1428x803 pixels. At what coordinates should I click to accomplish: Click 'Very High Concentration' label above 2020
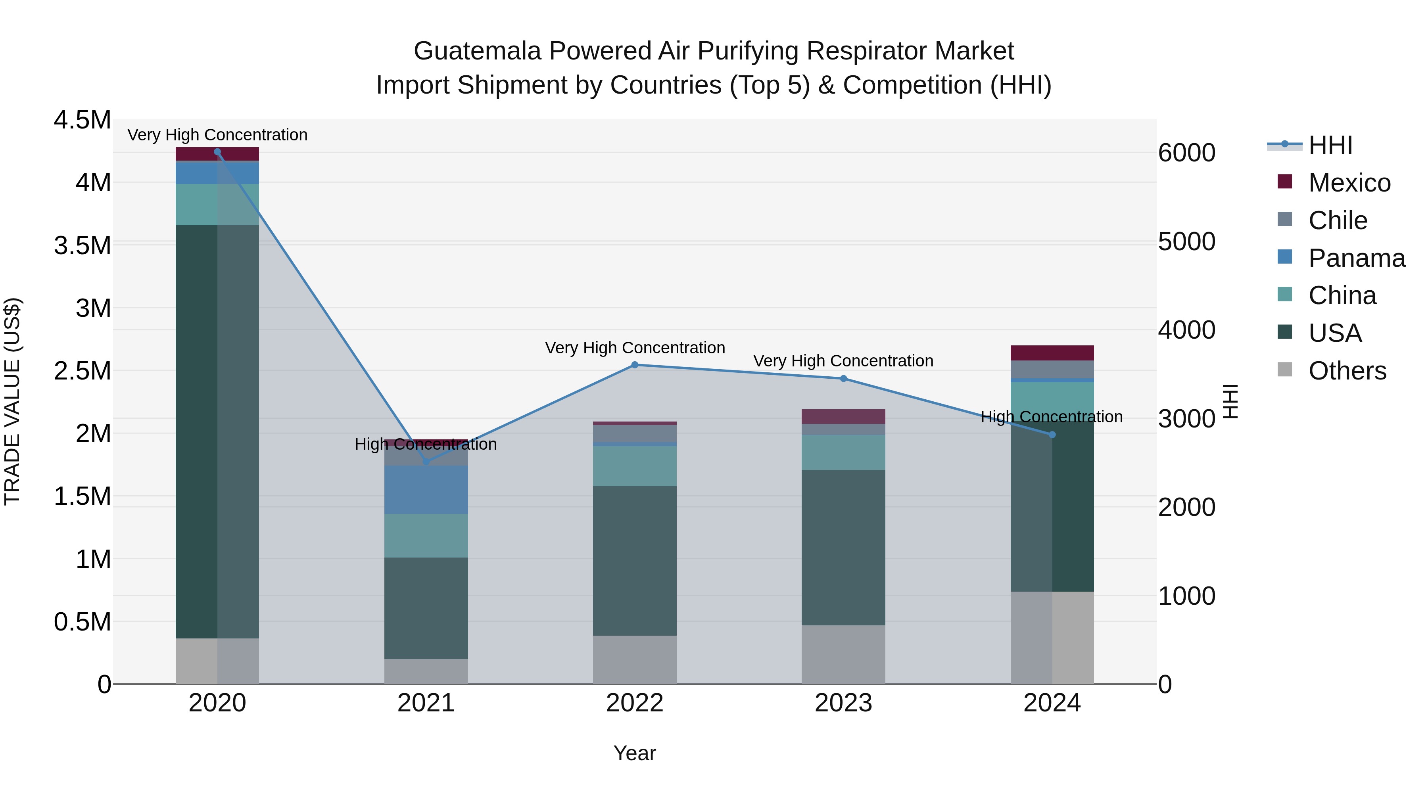[x=217, y=135]
